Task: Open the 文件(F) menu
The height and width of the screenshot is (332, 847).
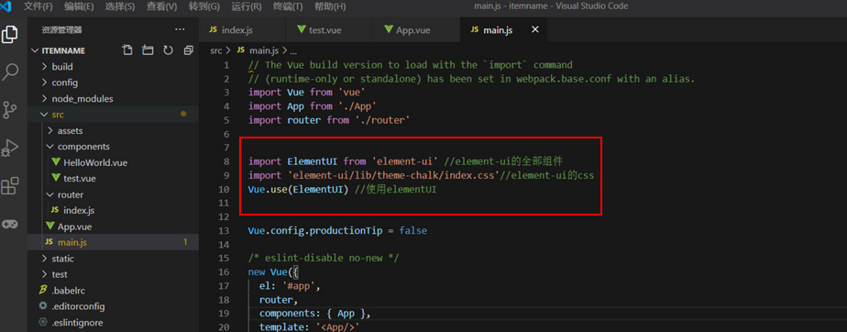Action: tap(38, 6)
